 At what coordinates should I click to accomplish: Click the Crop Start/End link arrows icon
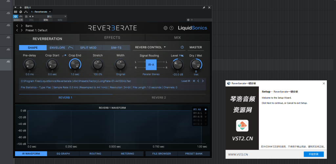point(64,56)
